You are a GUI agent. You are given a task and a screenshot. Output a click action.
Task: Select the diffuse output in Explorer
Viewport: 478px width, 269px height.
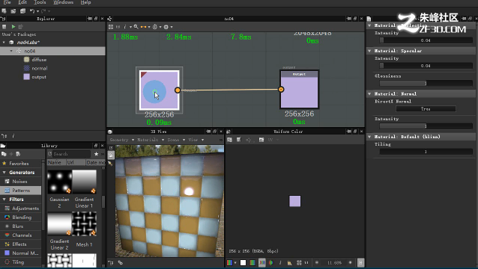(x=39, y=60)
